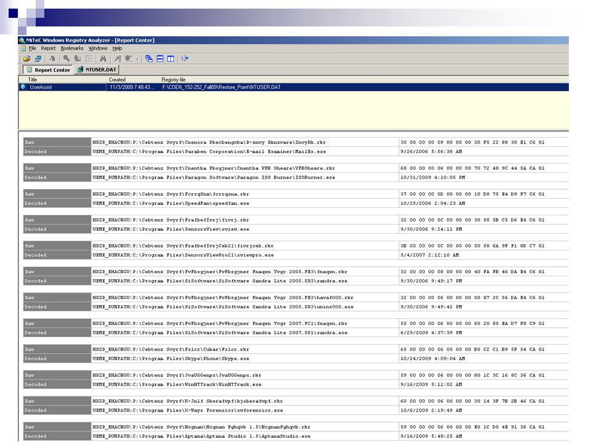The image size is (591, 443).
Task: Click the greyed-out tools icon beside binoculars
Action: click(118, 59)
